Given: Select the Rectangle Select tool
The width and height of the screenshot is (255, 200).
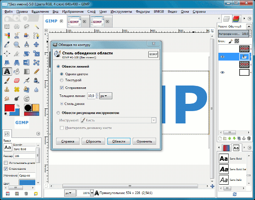Looking at the screenshot, I should pos(7,26).
